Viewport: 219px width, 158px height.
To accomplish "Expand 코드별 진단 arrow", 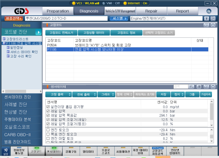I will 39,32.
